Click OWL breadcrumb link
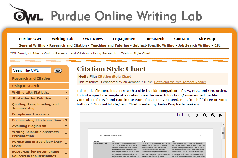This screenshot has height=158, width=238. coord(48,53)
